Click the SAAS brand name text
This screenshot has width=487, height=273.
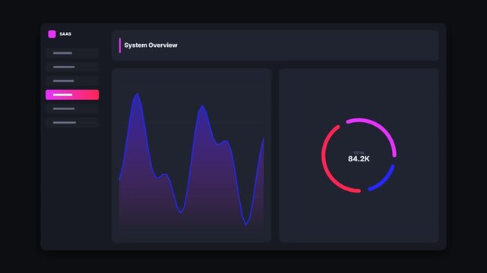[65, 34]
